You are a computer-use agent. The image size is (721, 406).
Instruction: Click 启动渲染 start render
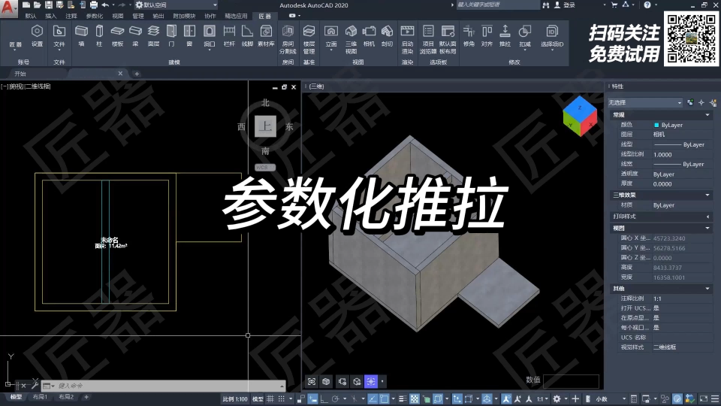pyautogui.click(x=407, y=39)
